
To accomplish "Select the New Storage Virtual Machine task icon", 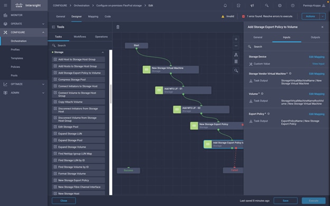I will pyautogui.click(x=146, y=70).
